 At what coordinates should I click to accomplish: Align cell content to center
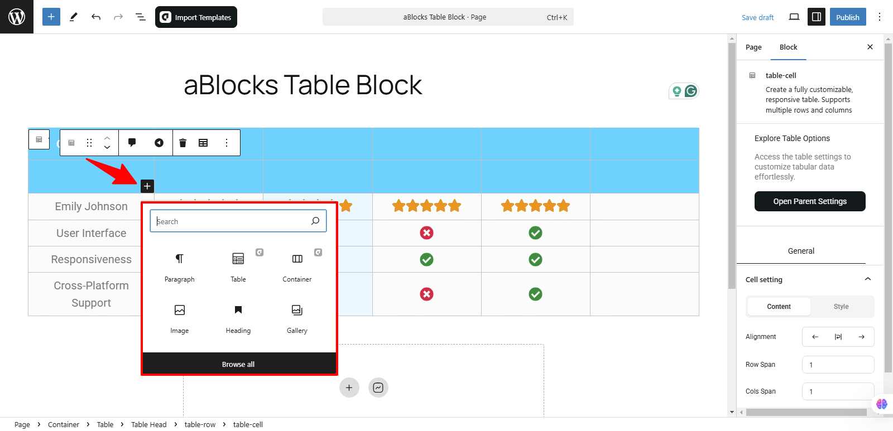838,337
